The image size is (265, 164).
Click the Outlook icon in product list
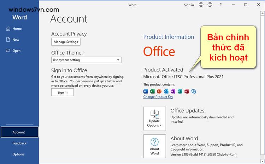[x=166, y=91]
